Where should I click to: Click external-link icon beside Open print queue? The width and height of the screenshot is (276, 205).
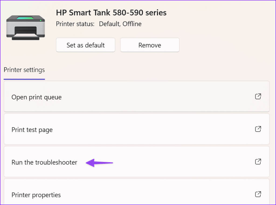point(258,96)
